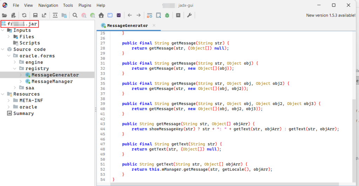This screenshot has height=186, width=359.
Task: Collapse the oracle.forms package node
Action: [9, 56]
